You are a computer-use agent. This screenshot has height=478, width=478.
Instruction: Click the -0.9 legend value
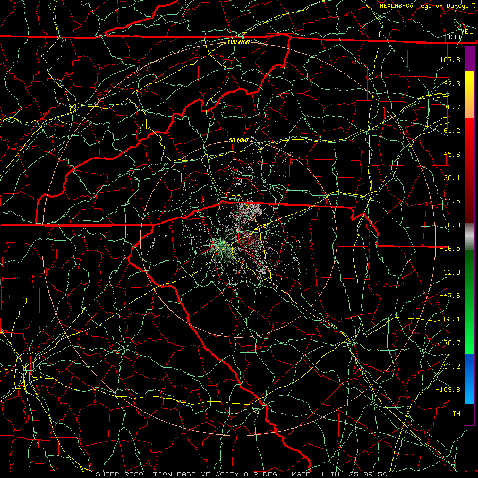pyautogui.click(x=452, y=225)
